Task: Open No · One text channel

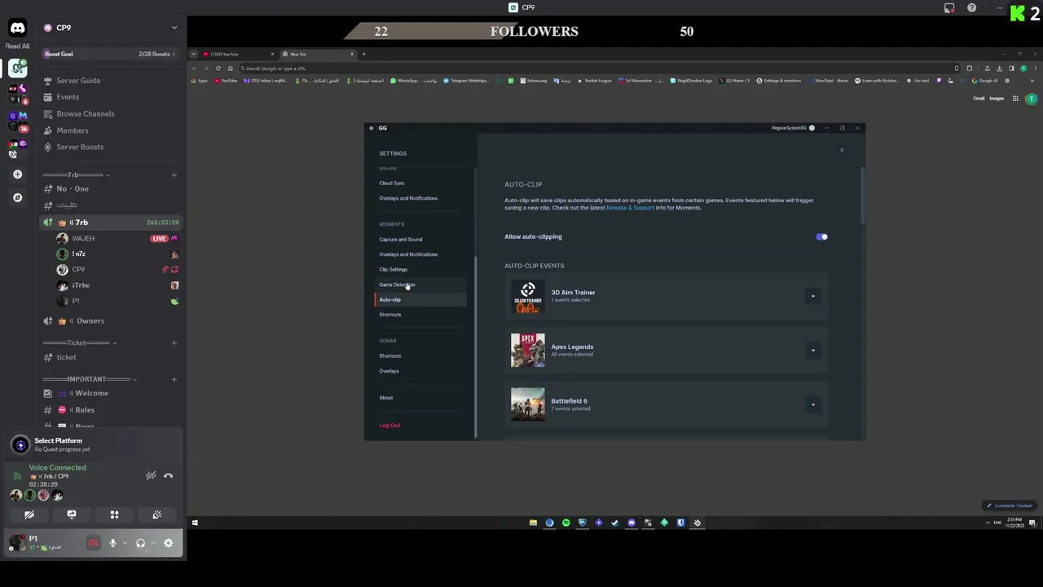Action: [x=73, y=189]
